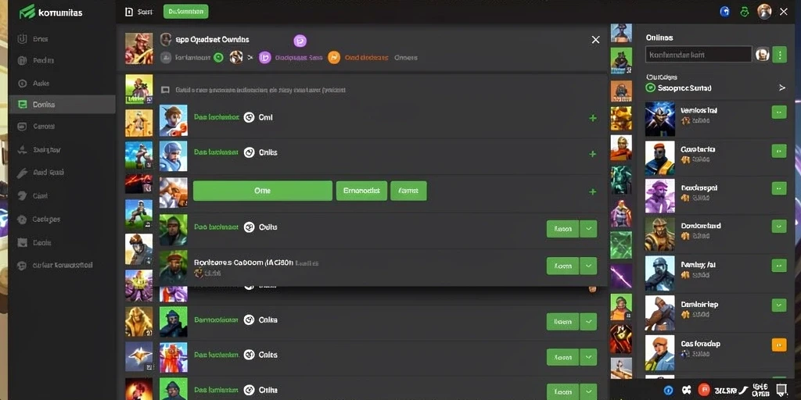Click the green 'Emonodist' button

click(361, 191)
